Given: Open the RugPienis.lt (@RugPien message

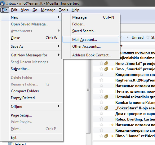Looking at the screenshot, I should (x=135, y=80).
